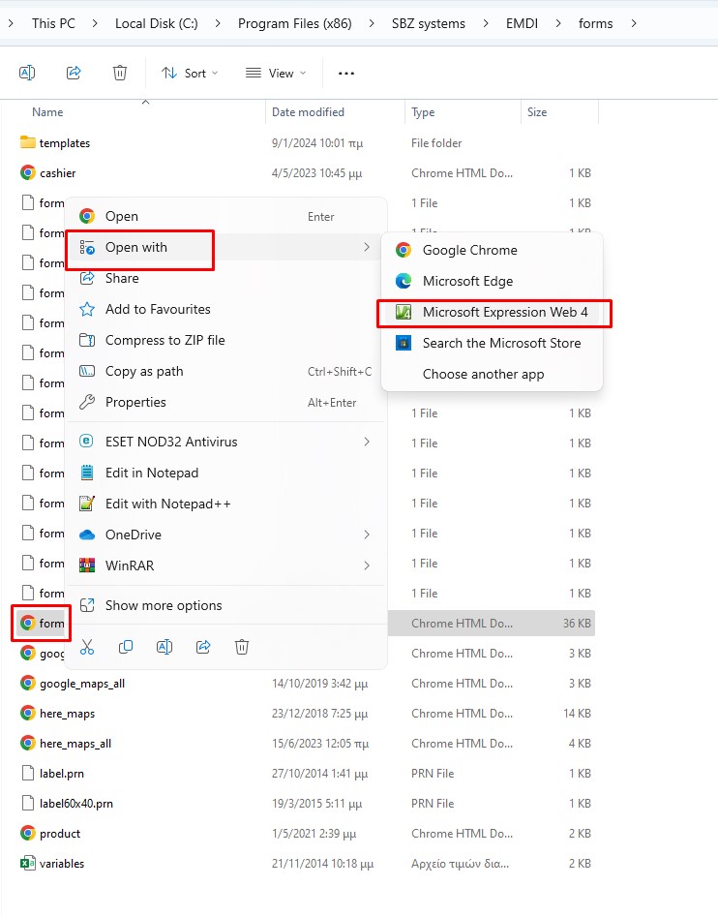Open the Sort dropdown
718x917 pixels.
190,73
